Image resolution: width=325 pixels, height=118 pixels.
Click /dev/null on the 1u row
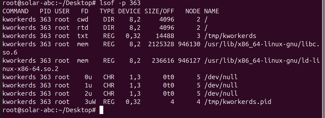click(221, 86)
